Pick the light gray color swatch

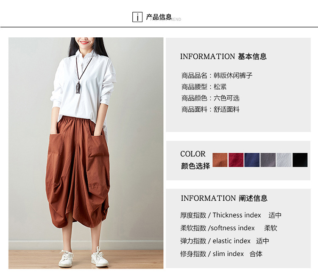click(x=284, y=160)
